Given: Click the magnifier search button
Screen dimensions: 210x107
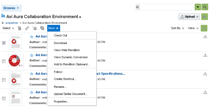Looking at the screenshot, I should pos(205,7).
